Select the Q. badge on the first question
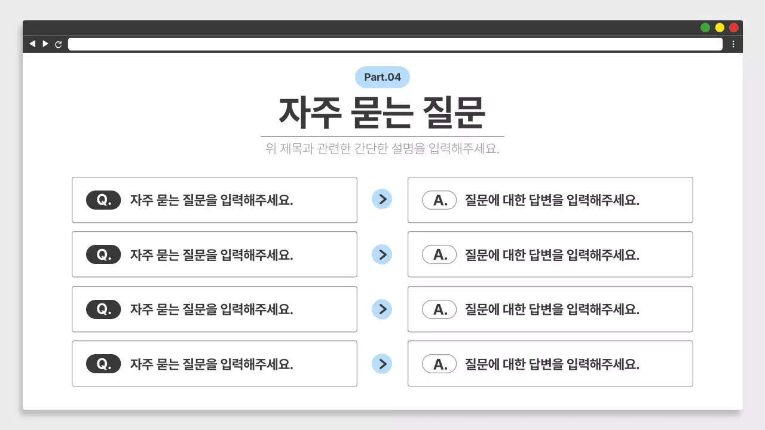Viewport: 765px width, 430px height. [x=103, y=199]
